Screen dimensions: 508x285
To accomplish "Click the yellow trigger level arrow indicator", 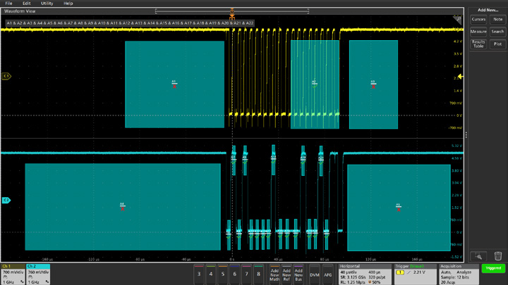I will [x=461, y=77].
